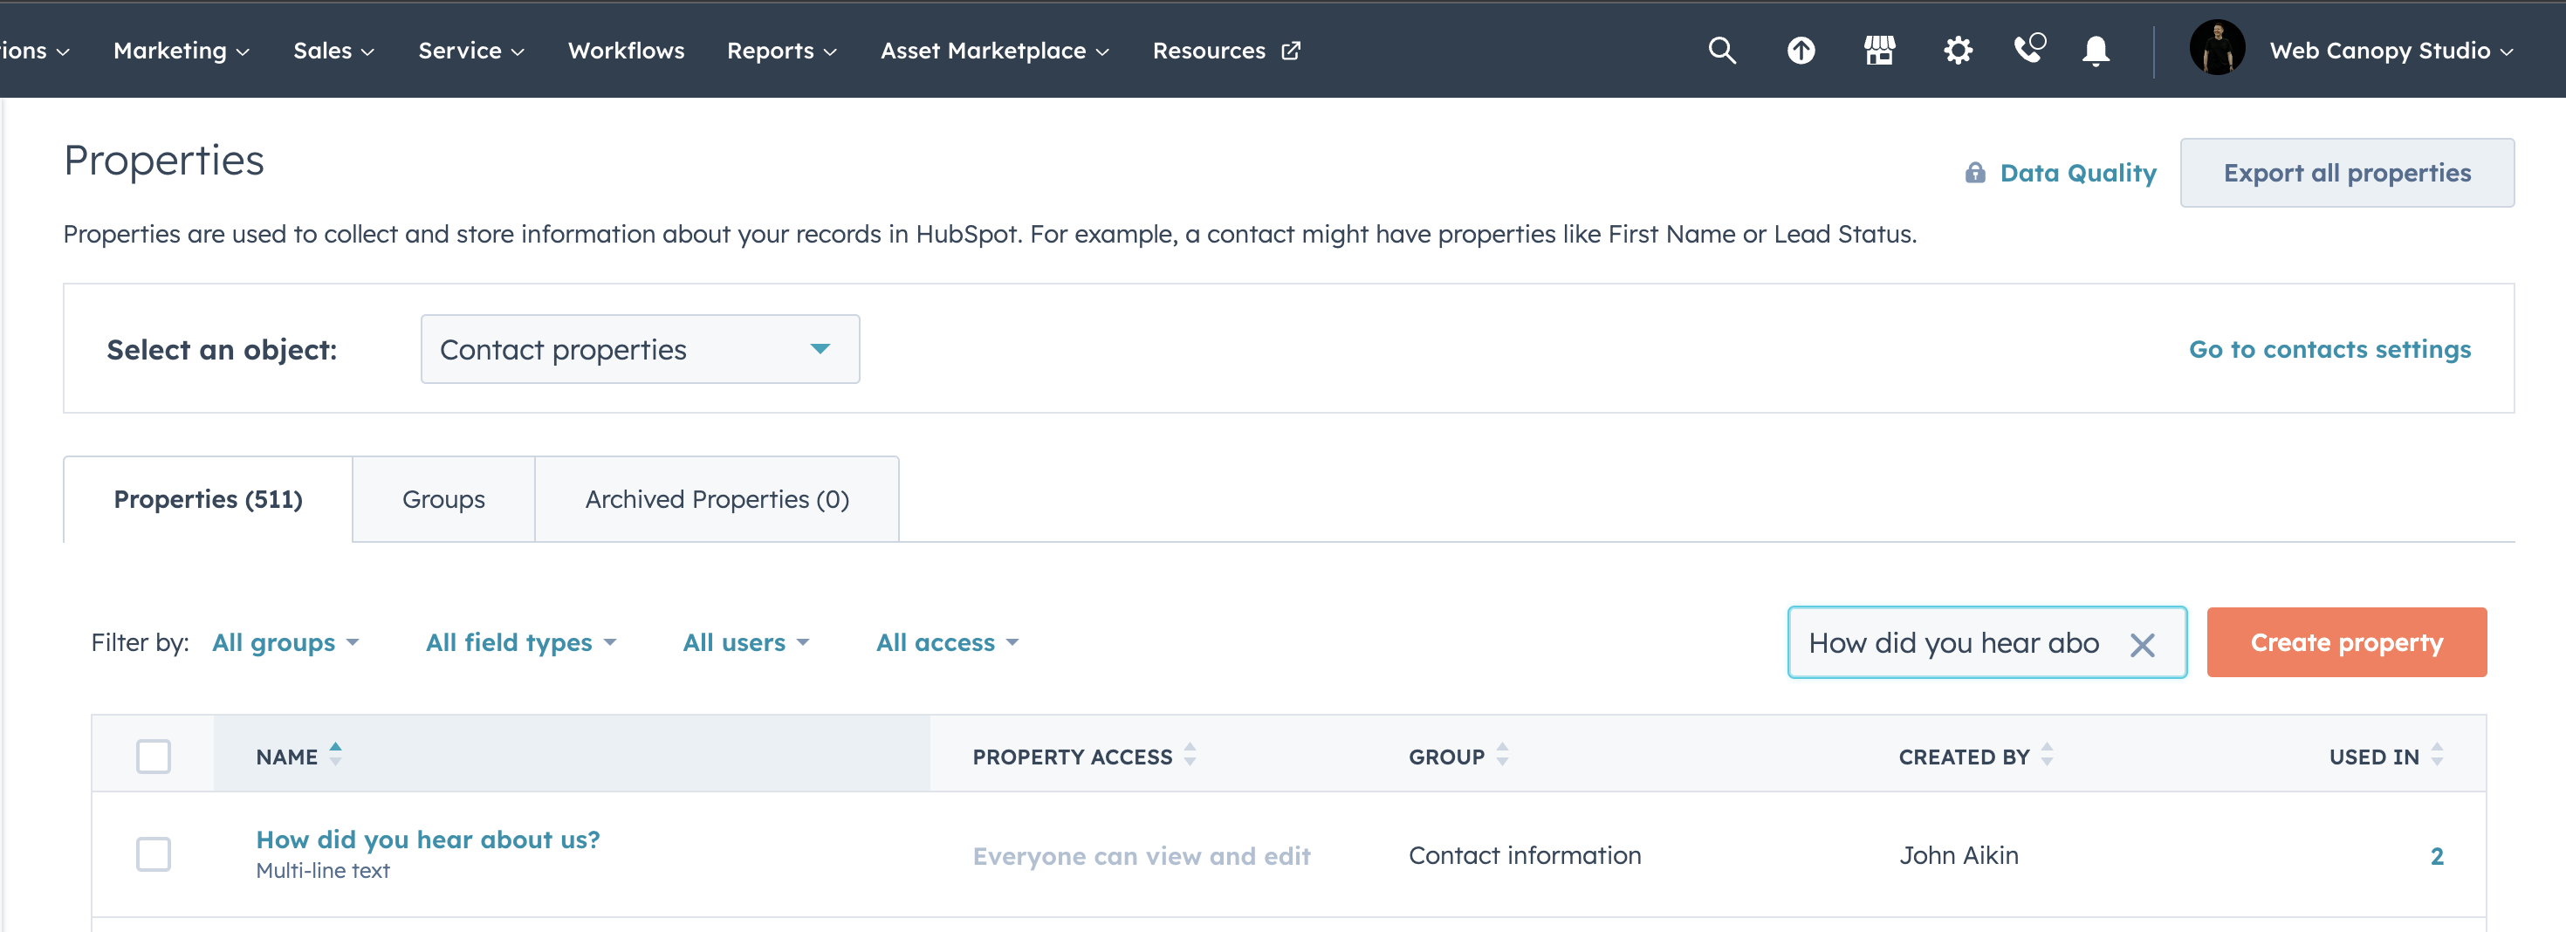Check the select-all properties checkbox
Image resolution: width=2566 pixels, height=932 pixels.
pos(154,756)
